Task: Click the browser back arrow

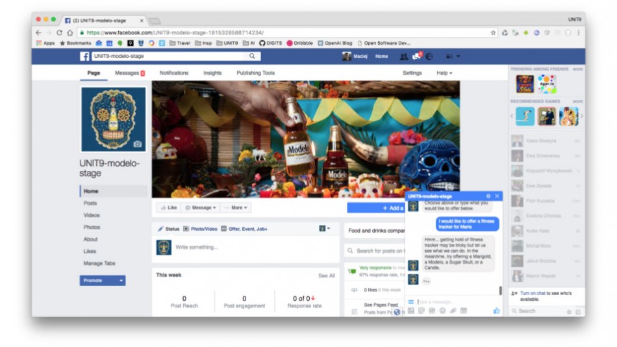Action: [38, 32]
